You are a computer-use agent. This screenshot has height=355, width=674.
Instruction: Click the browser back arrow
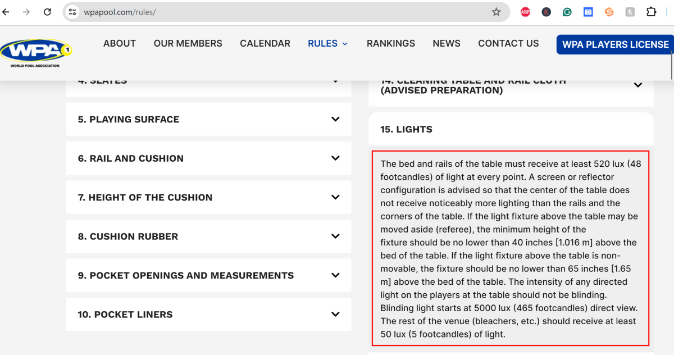click(x=7, y=12)
